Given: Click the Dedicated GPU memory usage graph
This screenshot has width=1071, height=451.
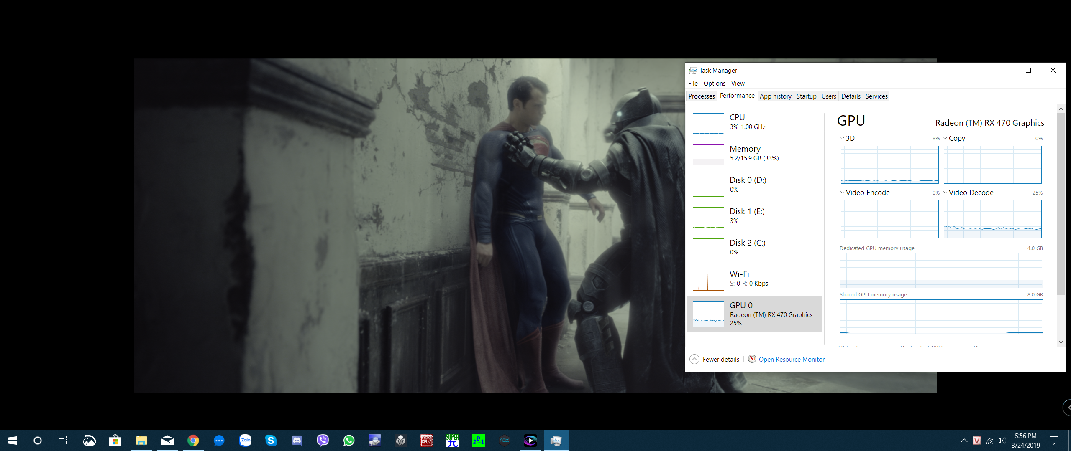Looking at the screenshot, I should [941, 271].
